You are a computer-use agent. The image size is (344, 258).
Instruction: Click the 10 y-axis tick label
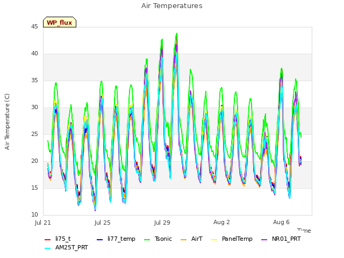(34, 215)
